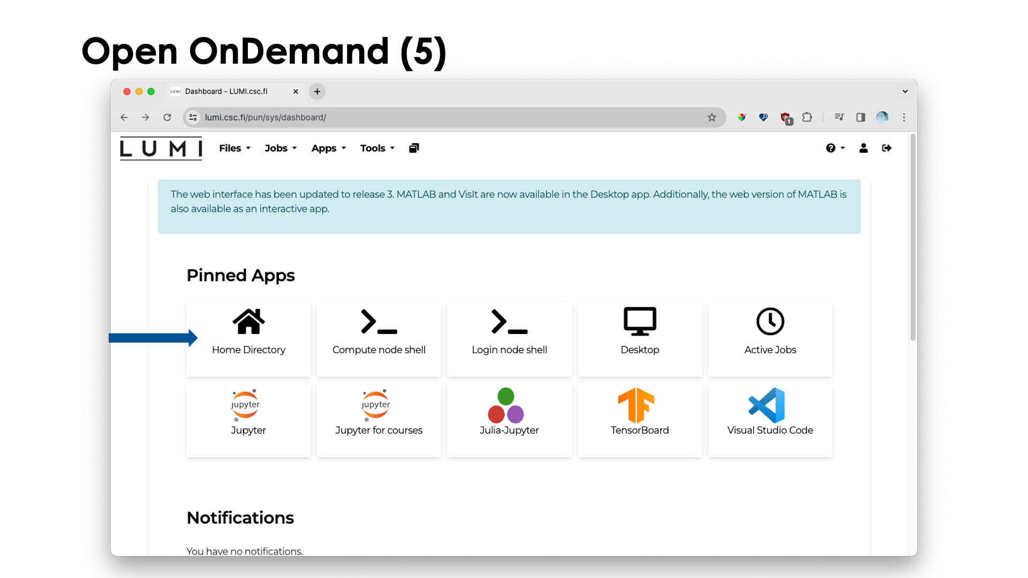Open the TensorBoard app

pos(640,420)
